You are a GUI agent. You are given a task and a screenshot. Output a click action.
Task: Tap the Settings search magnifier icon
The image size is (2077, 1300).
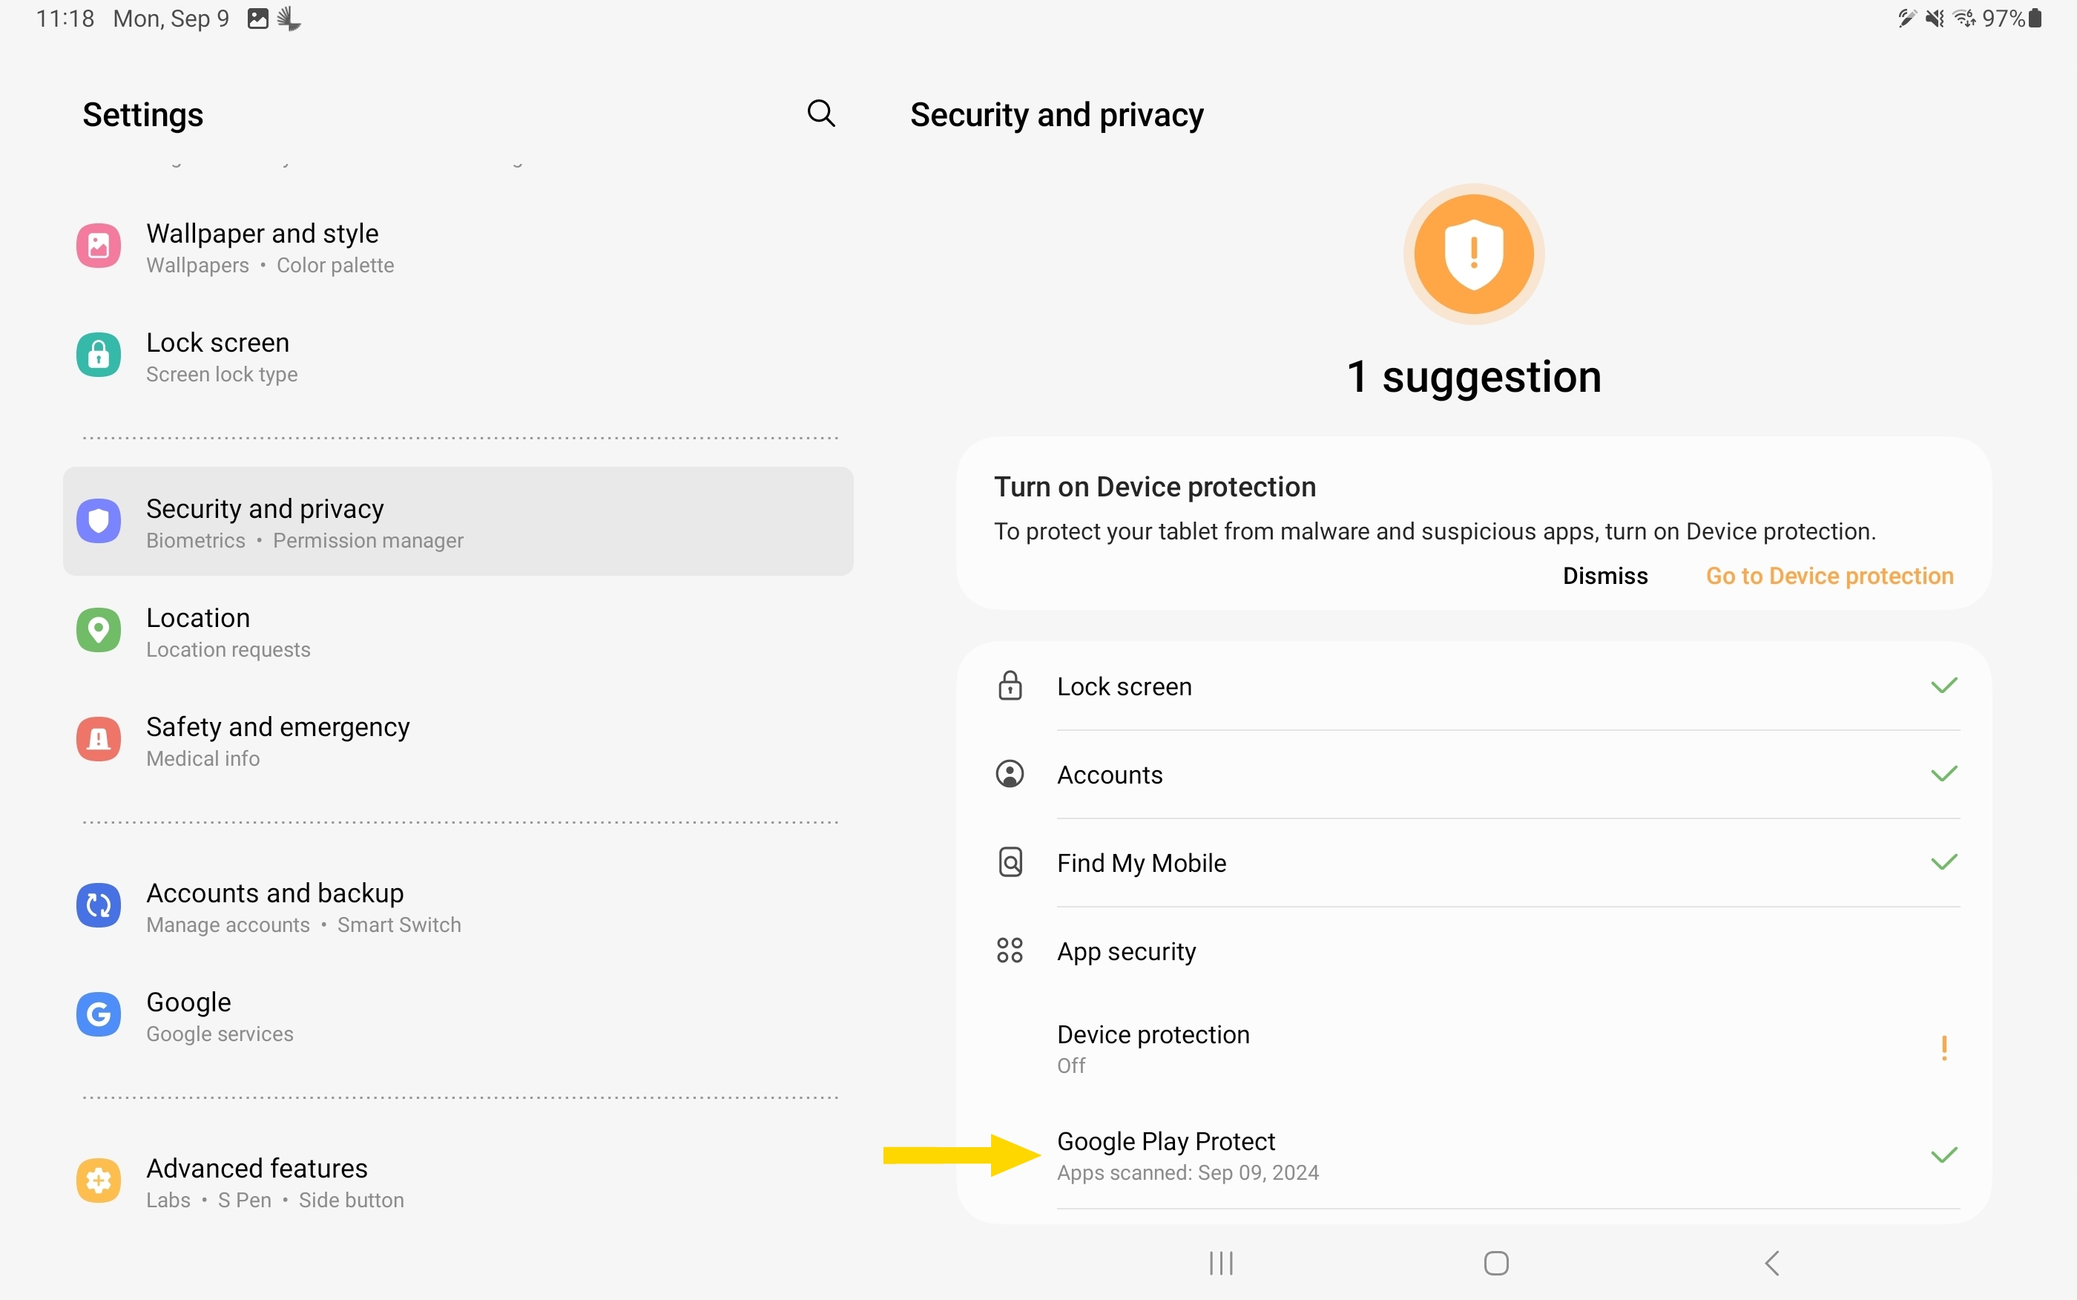coord(820,114)
